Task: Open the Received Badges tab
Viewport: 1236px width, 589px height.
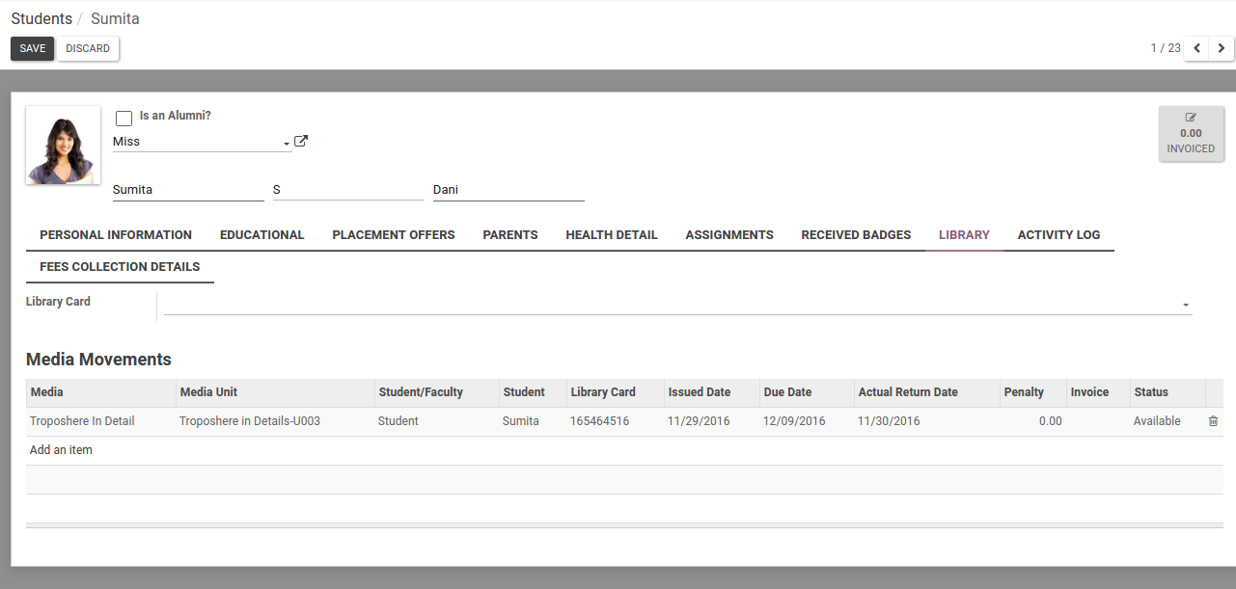Action: (x=856, y=235)
